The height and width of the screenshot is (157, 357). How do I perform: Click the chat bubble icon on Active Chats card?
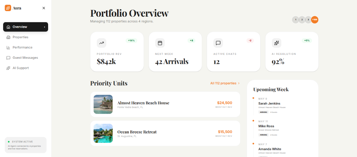click(218, 43)
